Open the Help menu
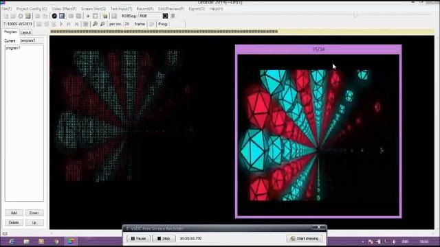This screenshot has height=247, width=440. [217, 9]
